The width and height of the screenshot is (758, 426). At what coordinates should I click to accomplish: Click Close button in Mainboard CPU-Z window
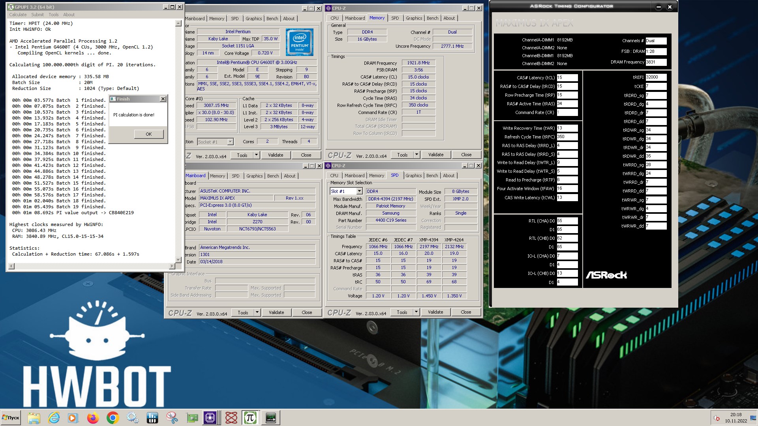(x=307, y=312)
